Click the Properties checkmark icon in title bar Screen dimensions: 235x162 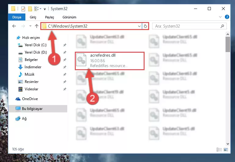point(23,9)
